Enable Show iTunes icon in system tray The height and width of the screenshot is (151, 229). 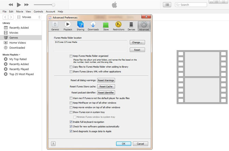click(71, 112)
